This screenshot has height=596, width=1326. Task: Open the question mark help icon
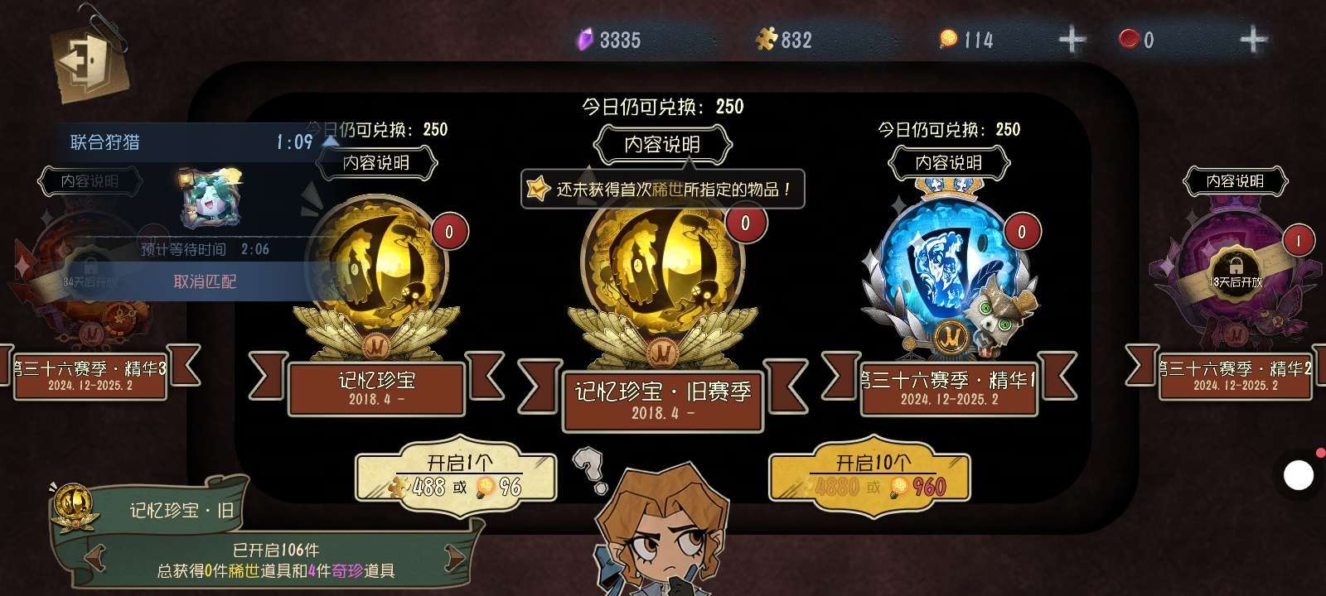[589, 469]
